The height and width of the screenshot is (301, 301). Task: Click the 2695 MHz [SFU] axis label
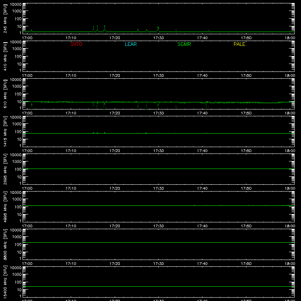5,169
